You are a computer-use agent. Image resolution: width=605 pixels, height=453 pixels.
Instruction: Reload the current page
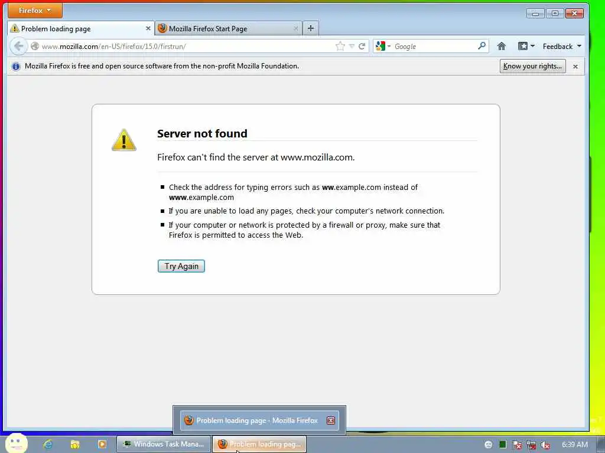click(362, 46)
